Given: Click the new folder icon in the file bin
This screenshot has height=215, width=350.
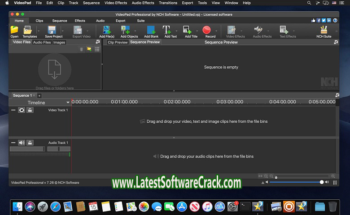Looking at the screenshot, I should pyautogui.click(x=89, y=49).
